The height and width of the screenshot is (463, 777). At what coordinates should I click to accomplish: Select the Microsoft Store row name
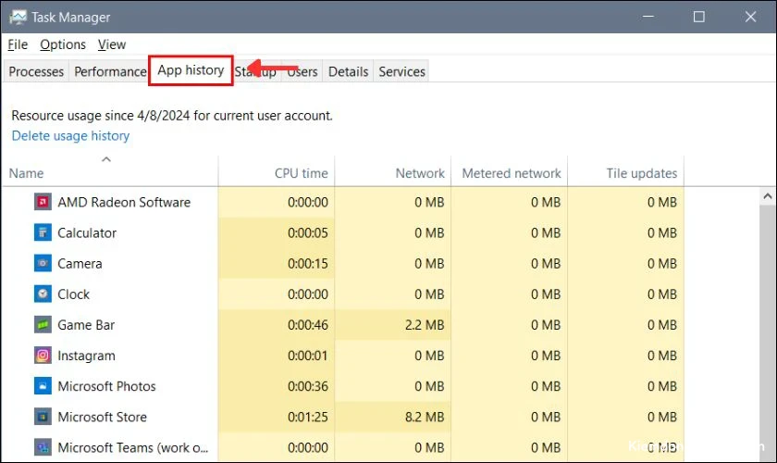coord(102,417)
